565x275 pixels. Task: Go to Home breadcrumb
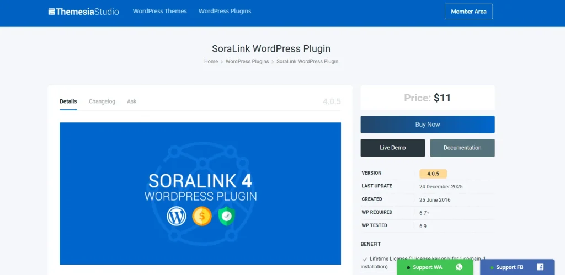tap(211, 61)
